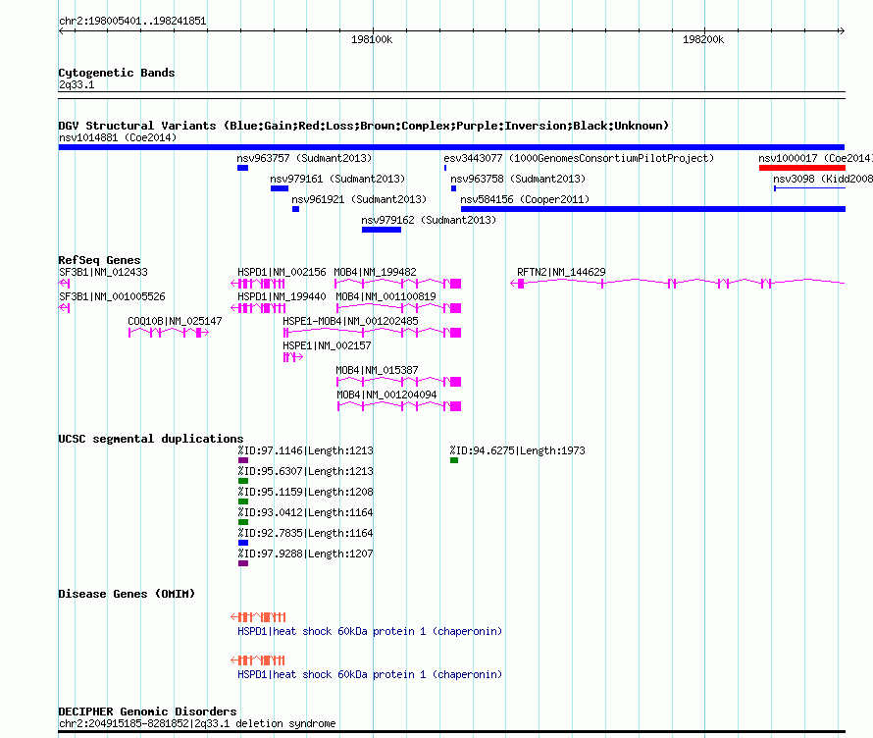This screenshot has height=738, width=873.
Task: Click the nsv979162 (Sudmant2013) blue gain bar
Action: tap(382, 230)
